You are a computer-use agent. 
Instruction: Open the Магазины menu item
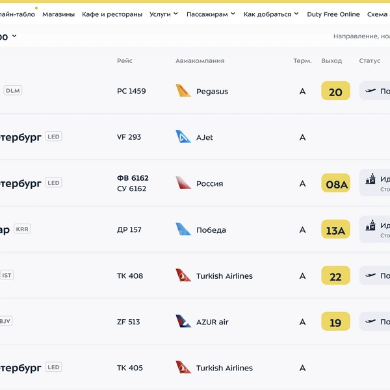click(x=58, y=14)
